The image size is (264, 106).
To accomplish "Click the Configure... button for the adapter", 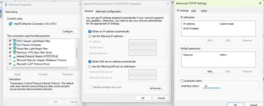I will [69, 31].
